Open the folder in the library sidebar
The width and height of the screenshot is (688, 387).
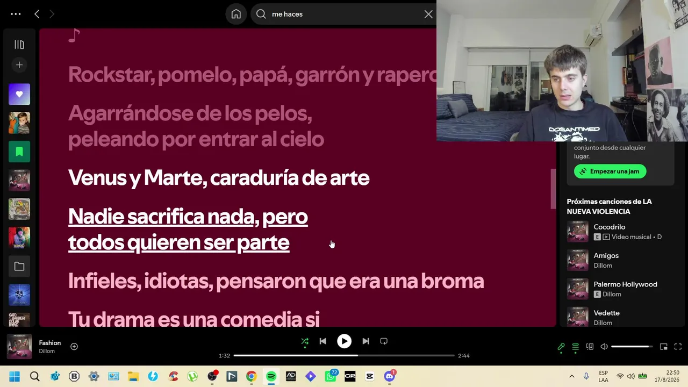pos(19,266)
